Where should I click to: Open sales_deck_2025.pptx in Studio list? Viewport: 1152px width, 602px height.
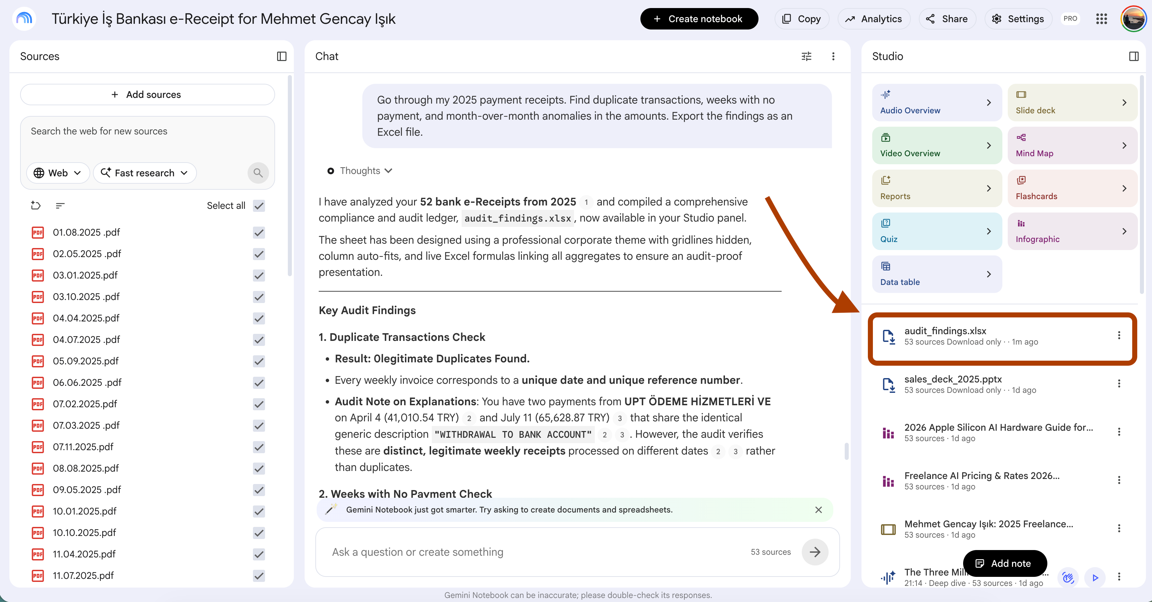[x=1002, y=384]
